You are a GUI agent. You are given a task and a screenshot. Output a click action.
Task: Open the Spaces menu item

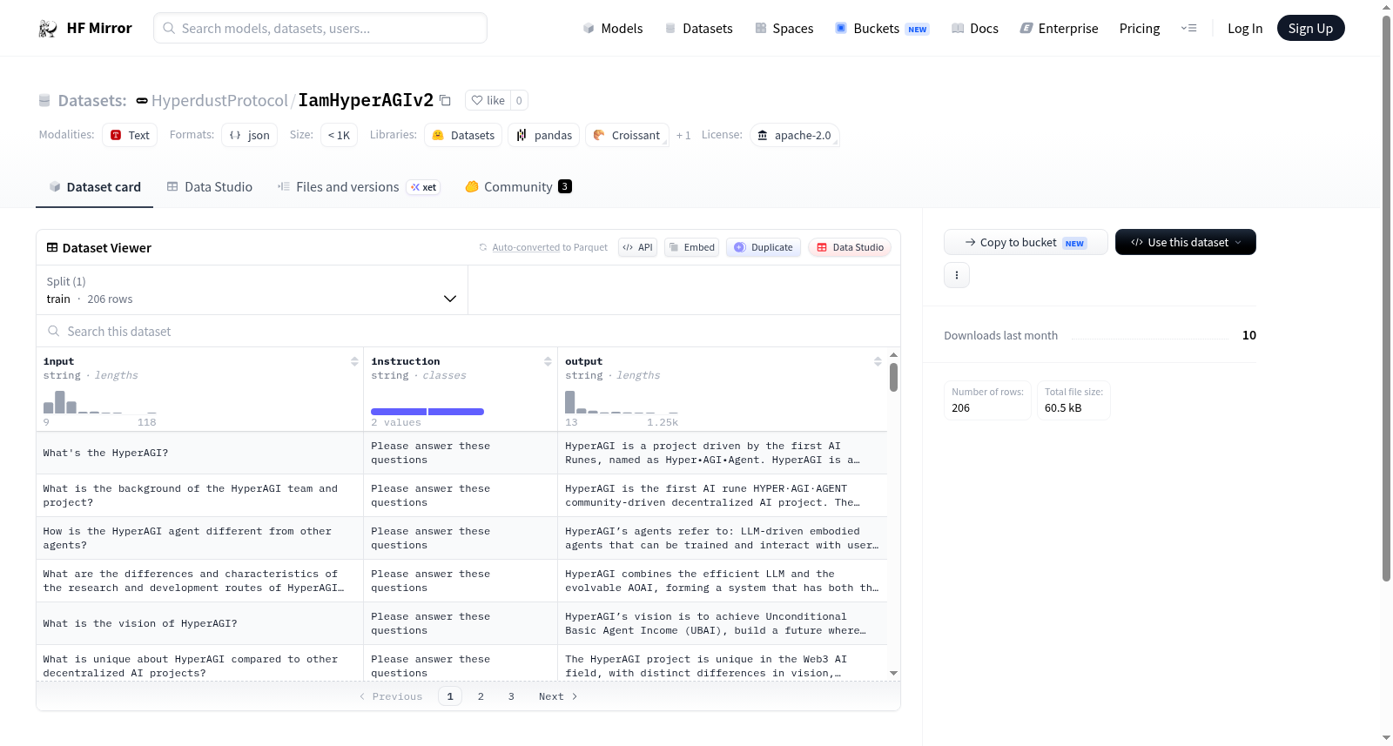784,29
